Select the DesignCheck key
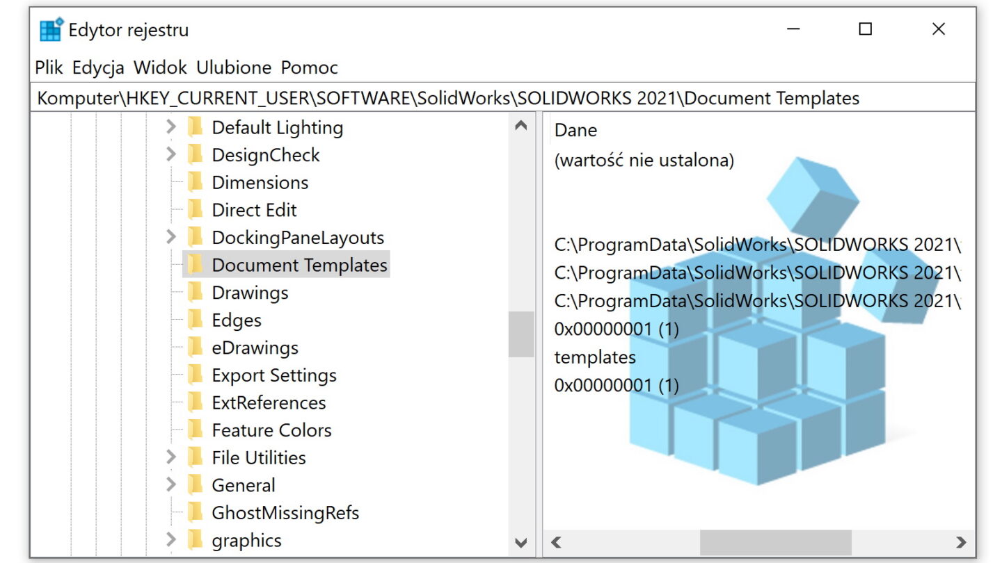Viewport: 1002px width, 563px height. pos(266,154)
